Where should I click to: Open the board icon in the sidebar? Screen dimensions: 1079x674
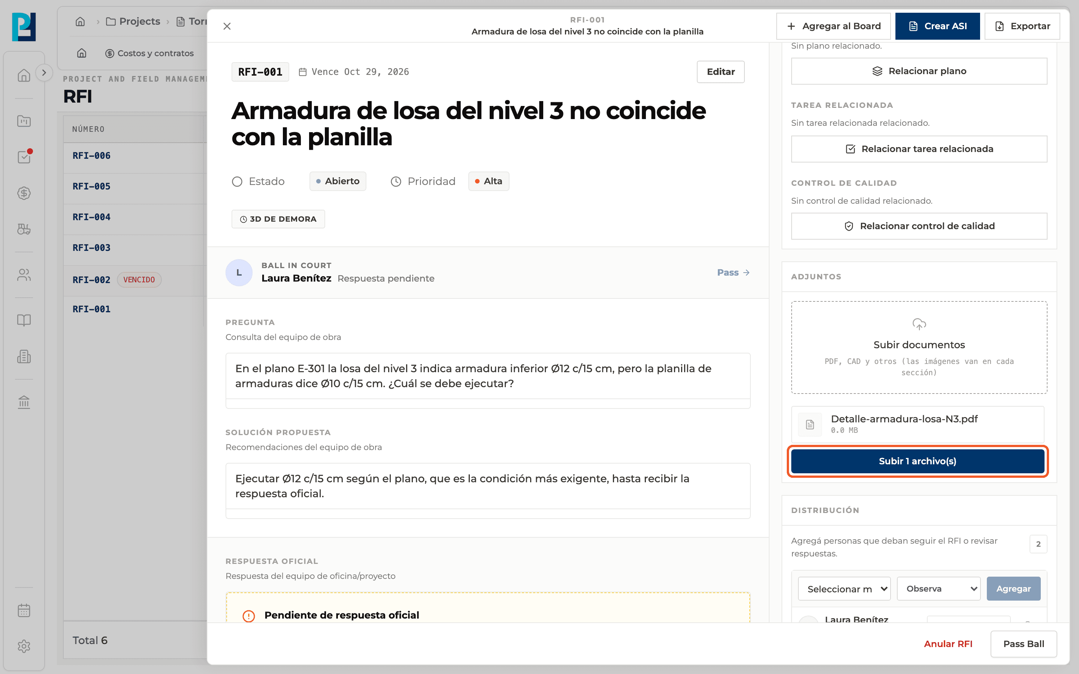(24, 121)
